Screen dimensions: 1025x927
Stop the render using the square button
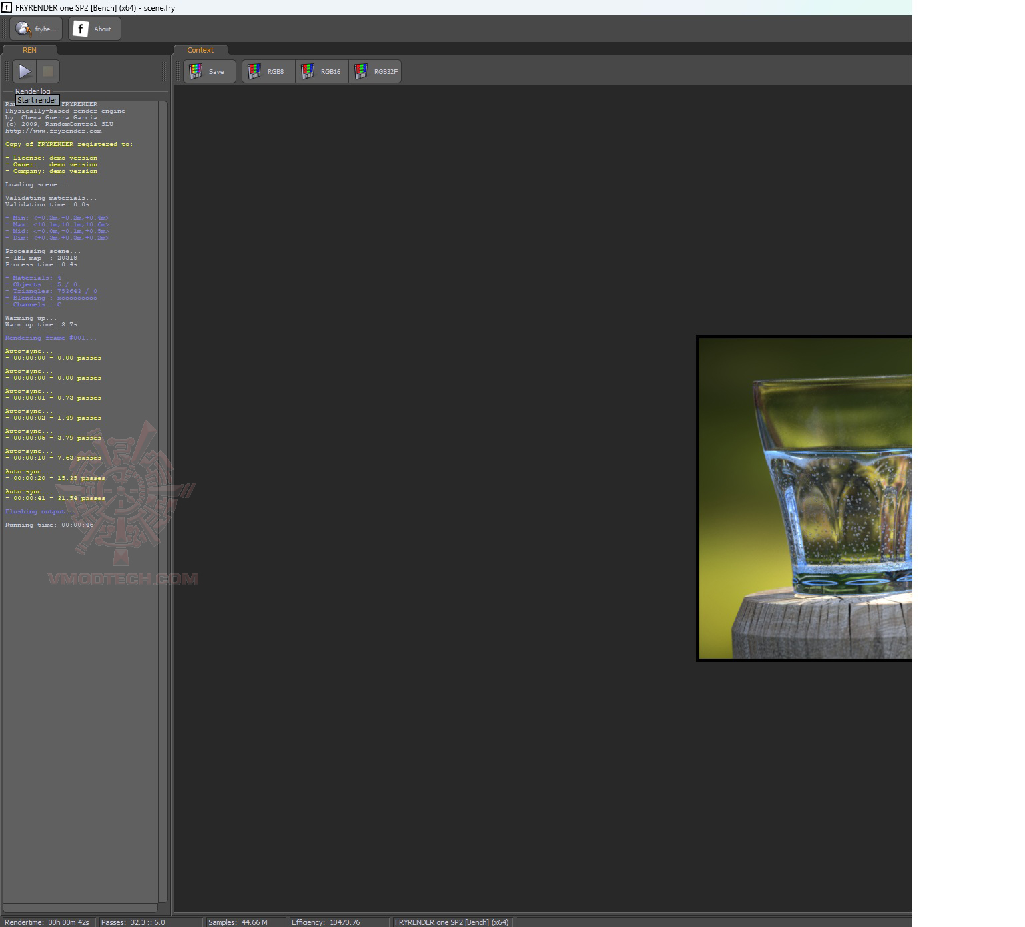(x=48, y=71)
